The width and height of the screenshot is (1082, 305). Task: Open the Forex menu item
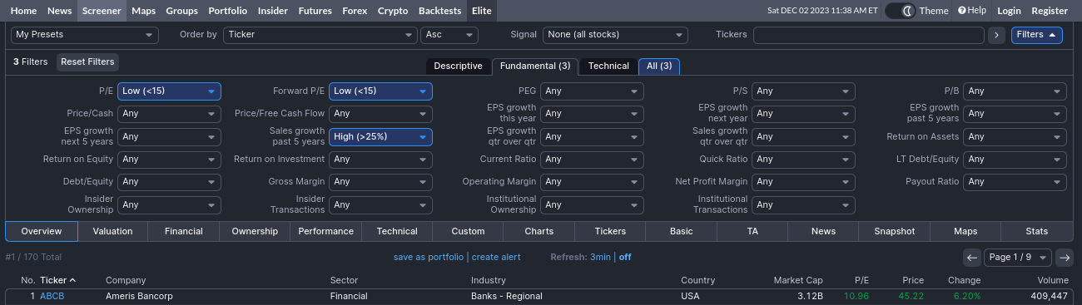(x=355, y=11)
